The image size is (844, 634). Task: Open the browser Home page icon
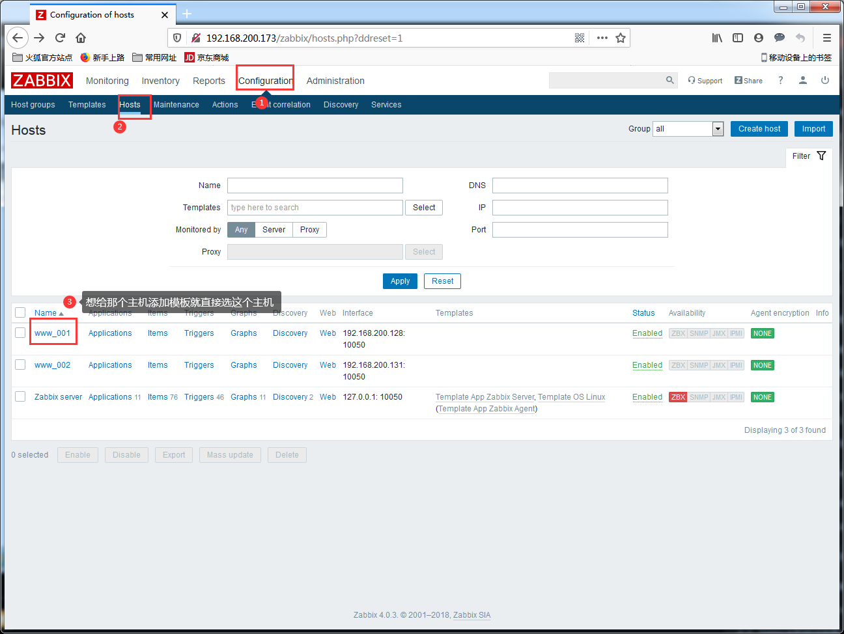pos(81,38)
